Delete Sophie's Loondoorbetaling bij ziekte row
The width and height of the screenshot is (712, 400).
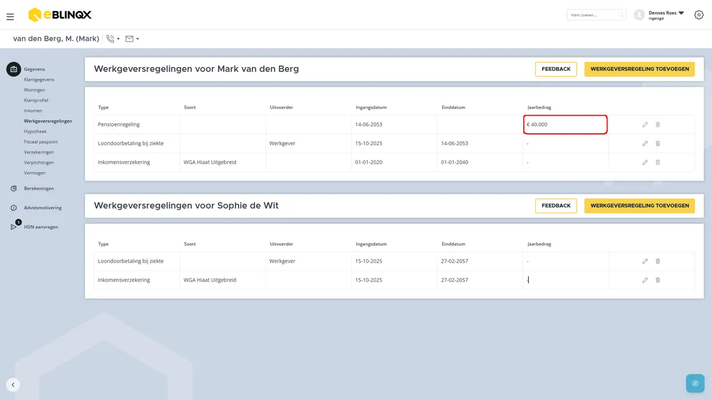click(657, 261)
